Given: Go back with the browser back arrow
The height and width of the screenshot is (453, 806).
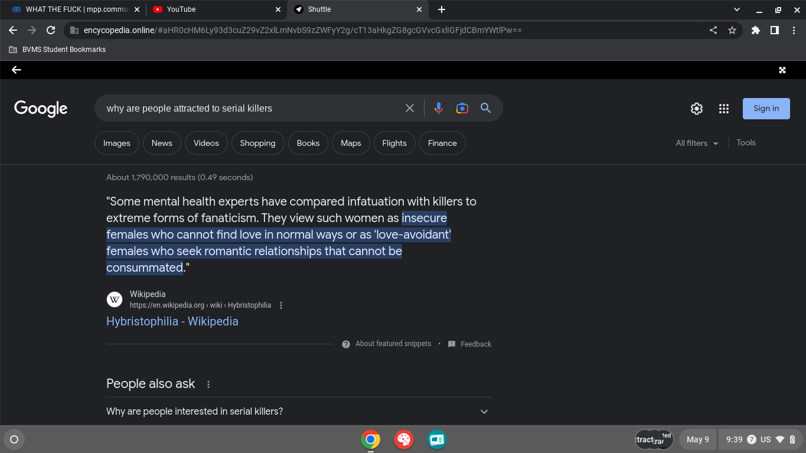Looking at the screenshot, I should pos(13,30).
